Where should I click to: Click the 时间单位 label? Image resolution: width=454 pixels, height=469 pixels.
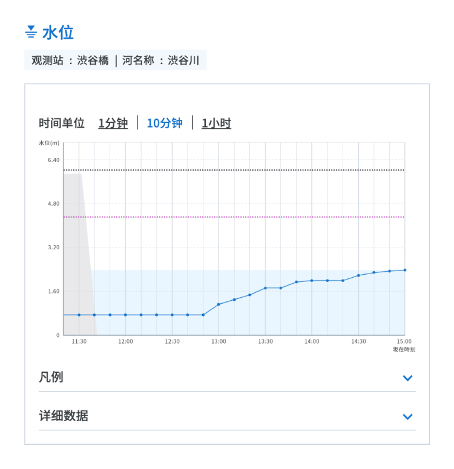62,123
